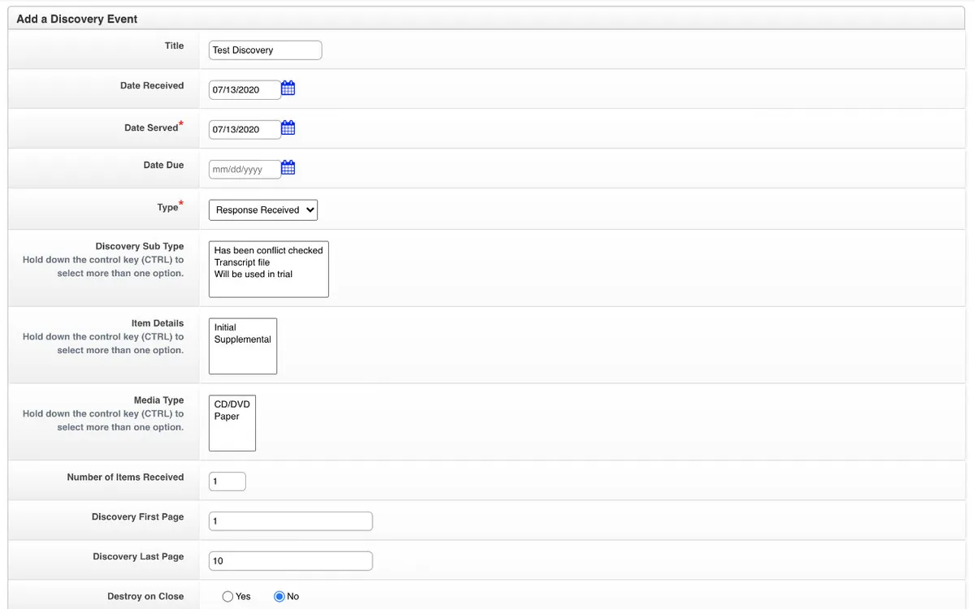Click the Date Received input field
This screenshot has height=609, width=975.
[x=245, y=89]
